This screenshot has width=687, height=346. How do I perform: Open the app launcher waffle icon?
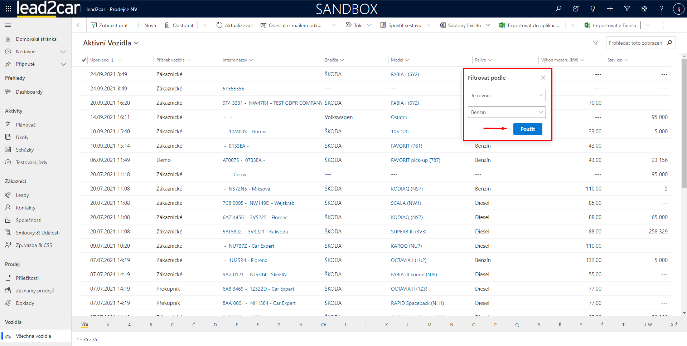[x=8, y=9]
